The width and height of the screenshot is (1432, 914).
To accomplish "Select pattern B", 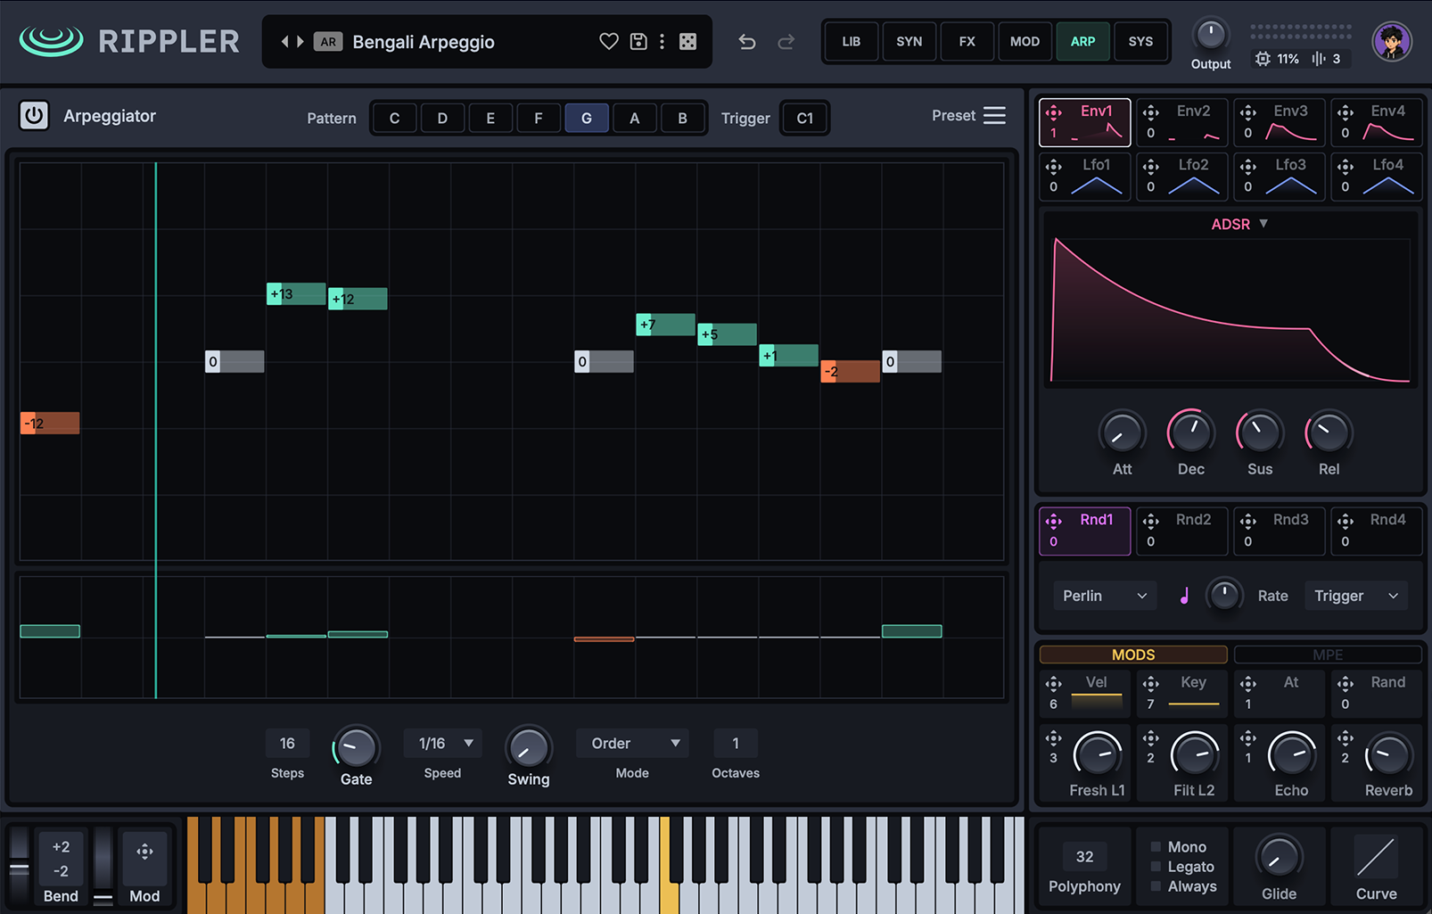I will (682, 118).
